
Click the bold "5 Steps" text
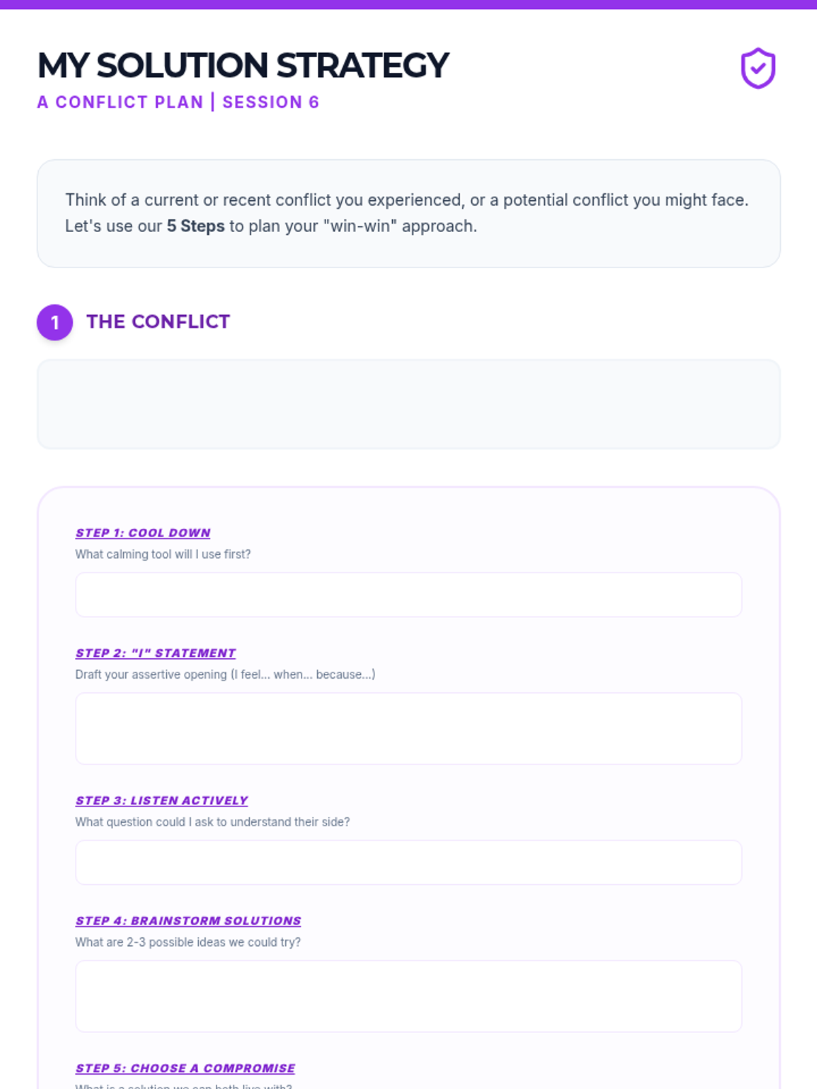click(x=195, y=226)
